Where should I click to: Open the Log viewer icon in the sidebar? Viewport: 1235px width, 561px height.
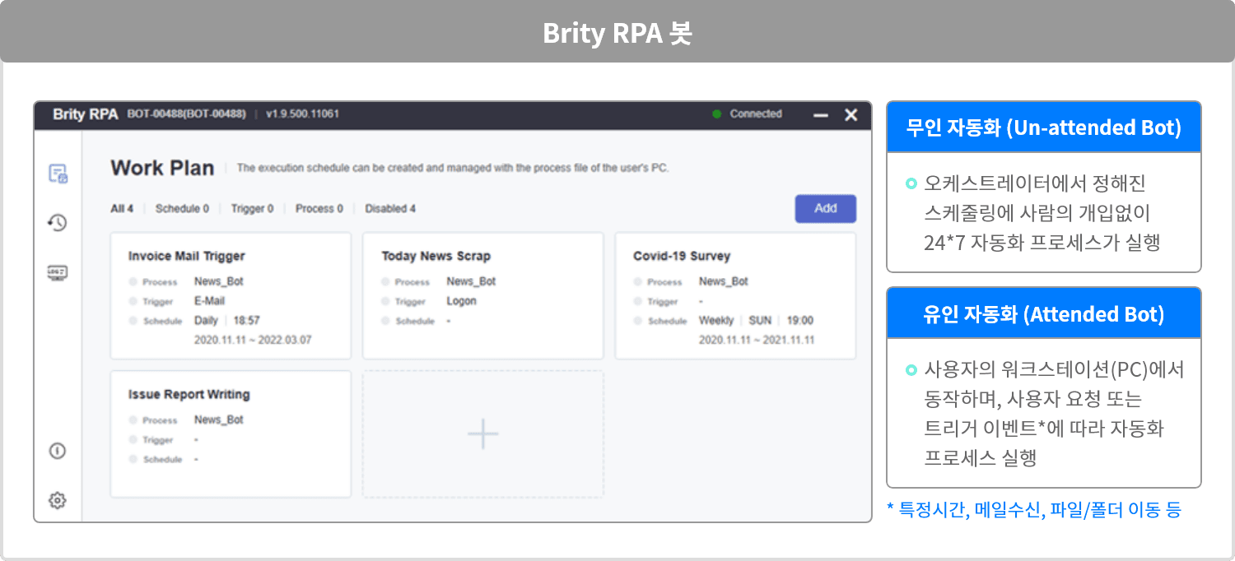click(x=57, y=271)
